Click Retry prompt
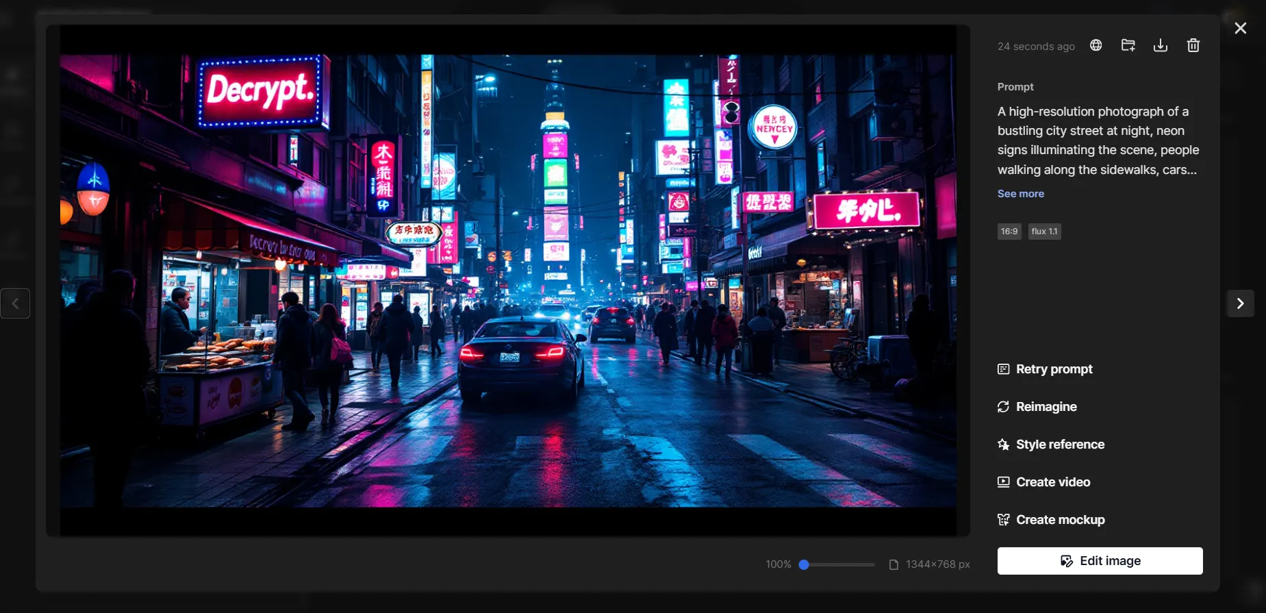 pyautogui.click(x=1054, y=369)
